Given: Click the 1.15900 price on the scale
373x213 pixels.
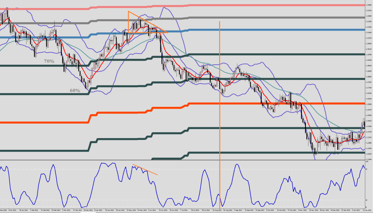Looking at the screenshot, I should click(368, 104).
